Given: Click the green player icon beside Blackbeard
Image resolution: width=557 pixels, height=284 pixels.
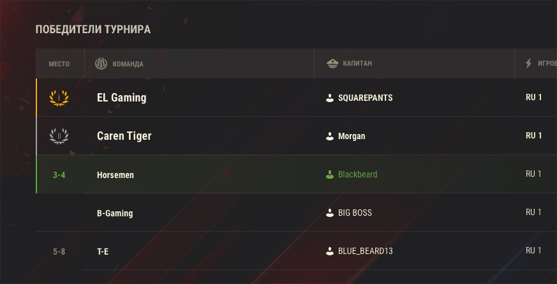Looking at the screenshot, I should 330,174.
